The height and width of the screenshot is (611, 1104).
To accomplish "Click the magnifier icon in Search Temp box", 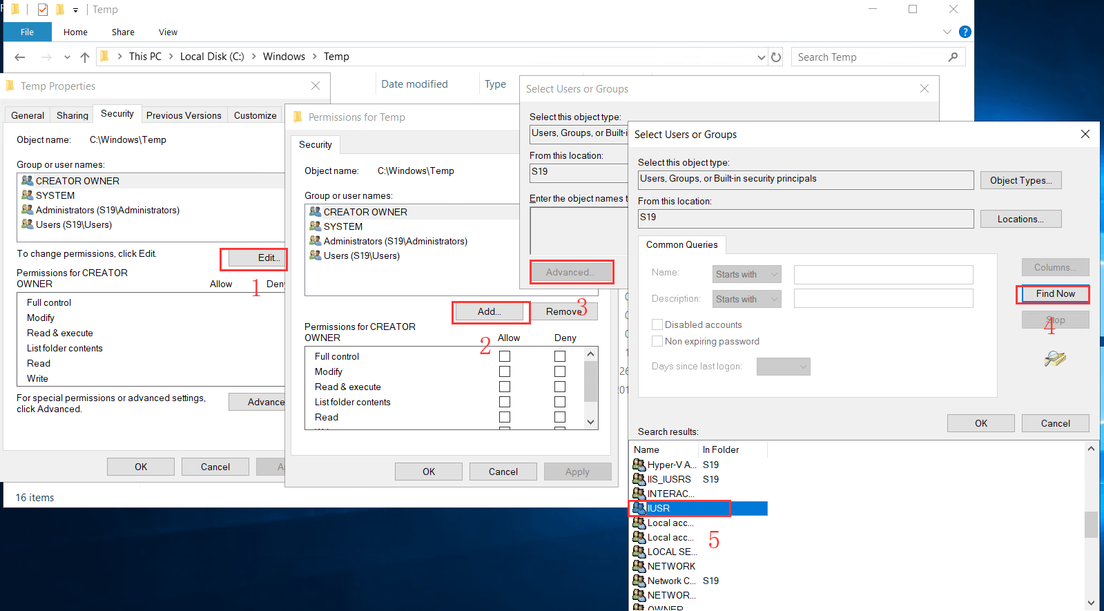I will click(x=953, y=57).
